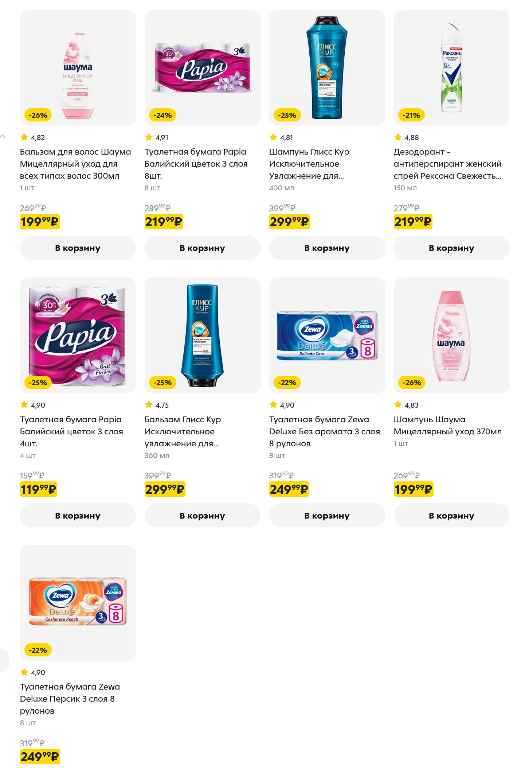Screen dimensions: 517x768
Task: Click the star rating of Шаума balm
Action: (x=32, y=137)
